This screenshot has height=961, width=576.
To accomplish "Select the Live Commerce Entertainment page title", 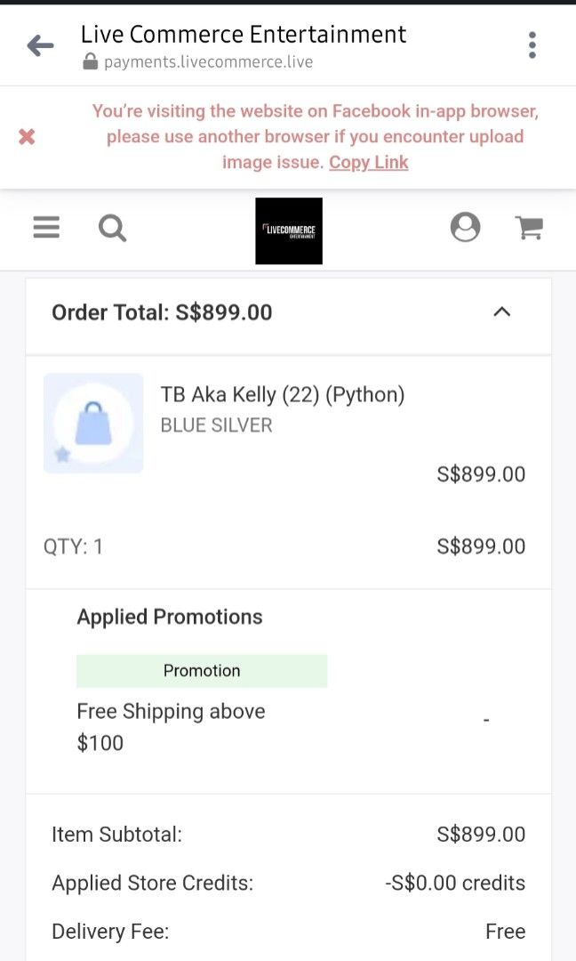I will point(243,35).
